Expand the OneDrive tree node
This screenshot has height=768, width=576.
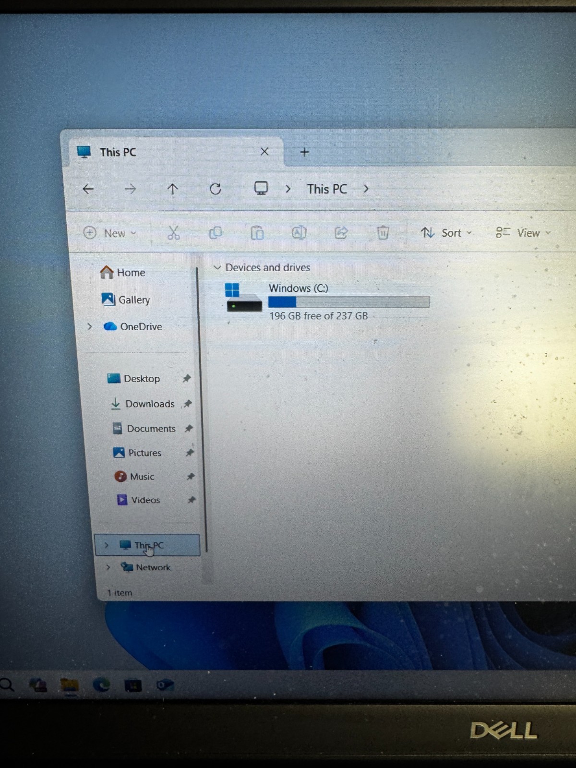pos(90,326)
